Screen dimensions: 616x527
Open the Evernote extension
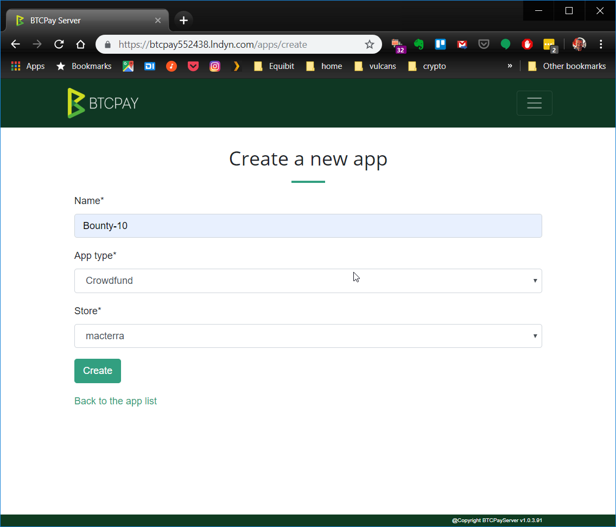419,44
